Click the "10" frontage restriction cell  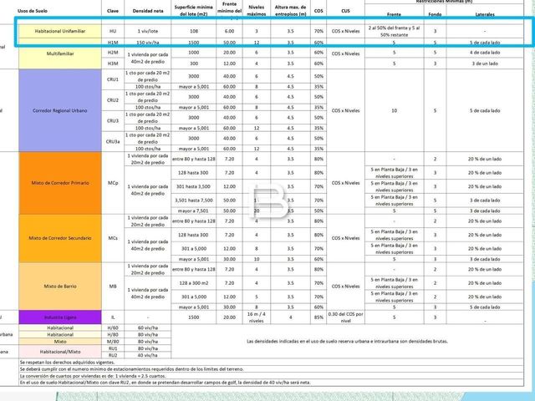pos(394,110)
